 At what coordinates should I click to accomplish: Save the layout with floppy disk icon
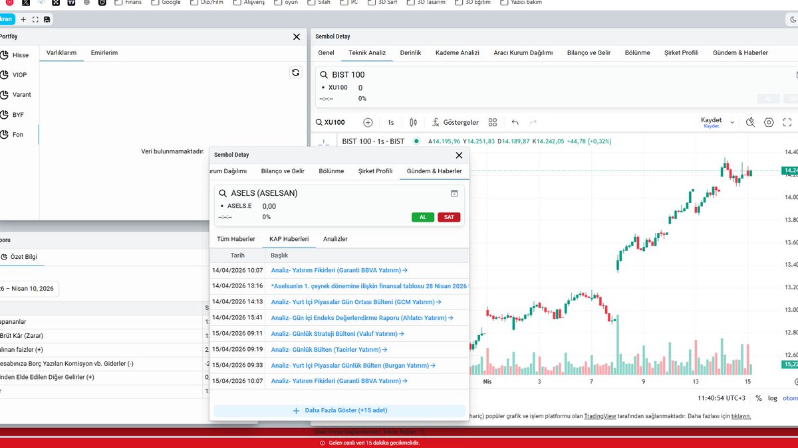coord(47,19)
